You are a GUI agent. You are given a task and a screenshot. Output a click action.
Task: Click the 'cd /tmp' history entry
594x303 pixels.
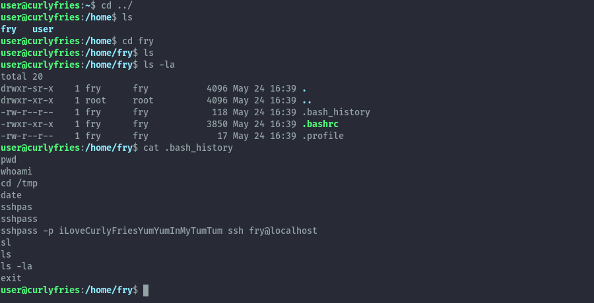tap(19, 183)
